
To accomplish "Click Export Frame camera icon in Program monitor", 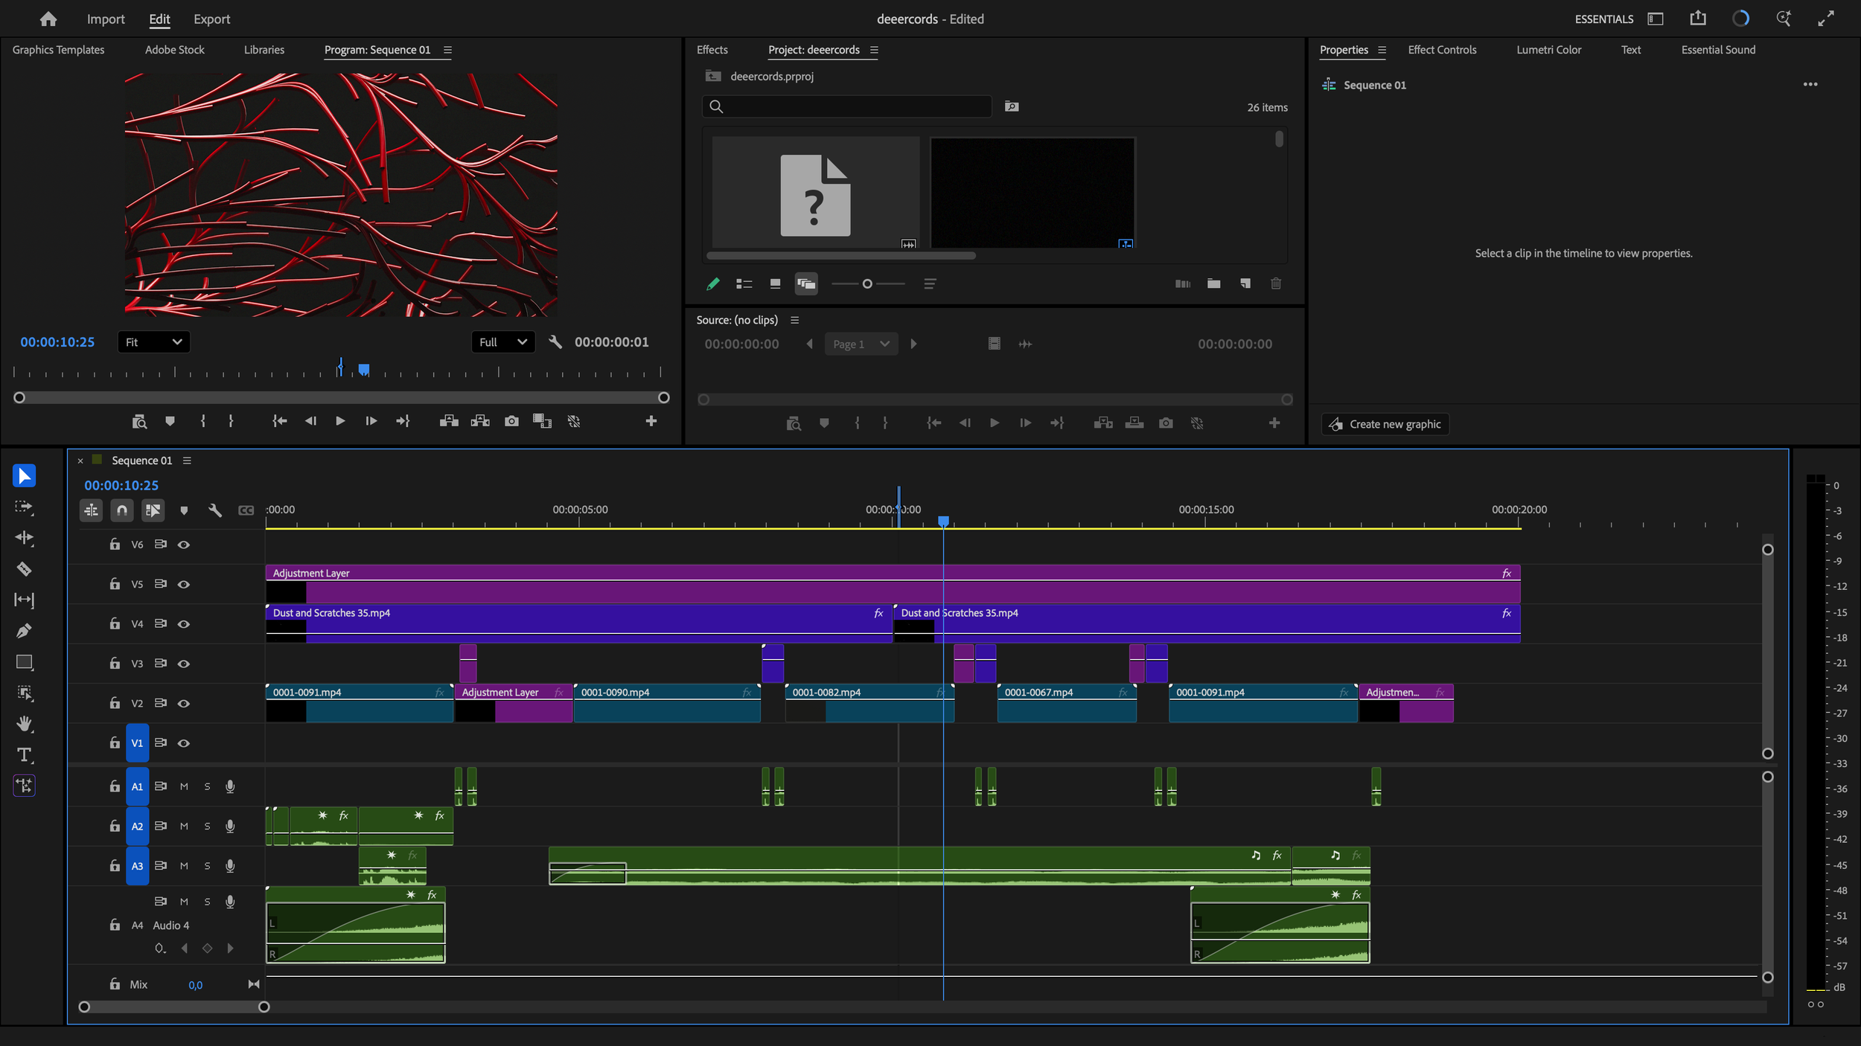I will (511, 422).
